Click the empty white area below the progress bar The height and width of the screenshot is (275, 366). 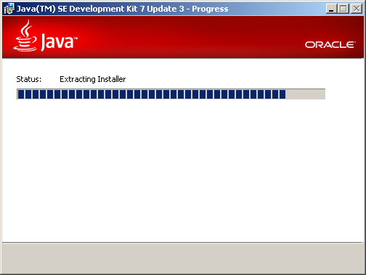click(183, 169)
